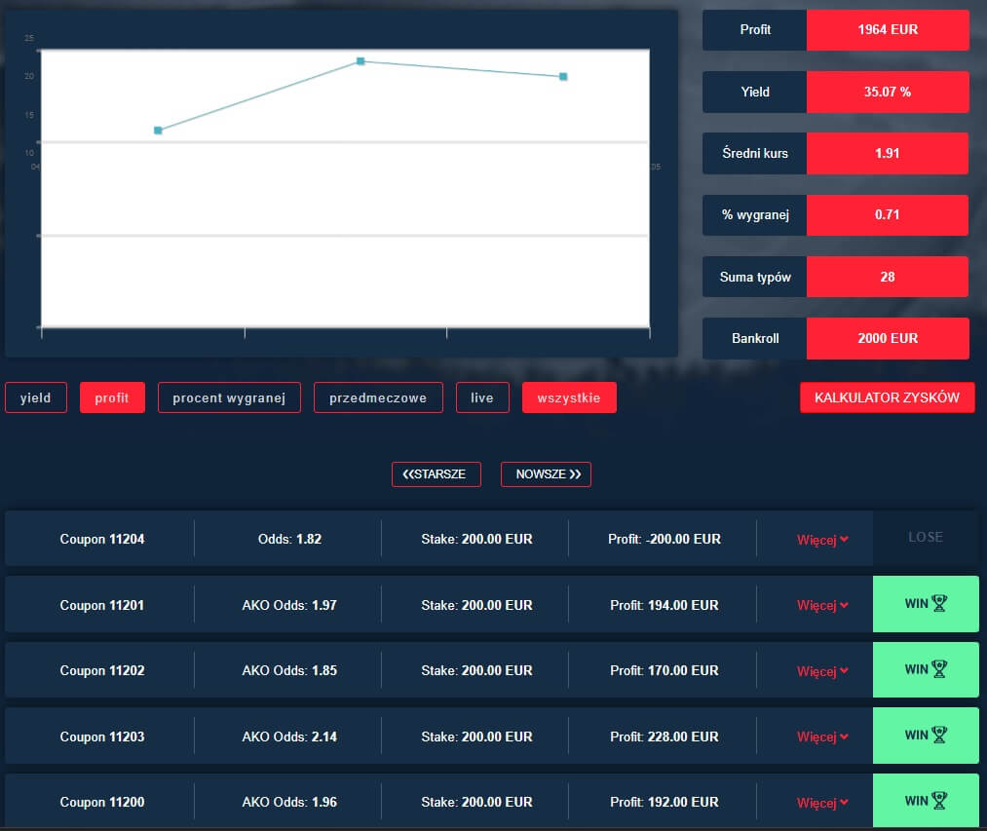Expand Więcej for Coupon 11200
987x831 pixels.
click(x=822, y=803)
